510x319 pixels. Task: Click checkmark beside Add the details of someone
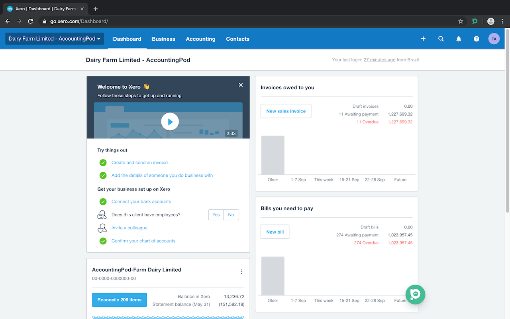[x=103, y=175]
